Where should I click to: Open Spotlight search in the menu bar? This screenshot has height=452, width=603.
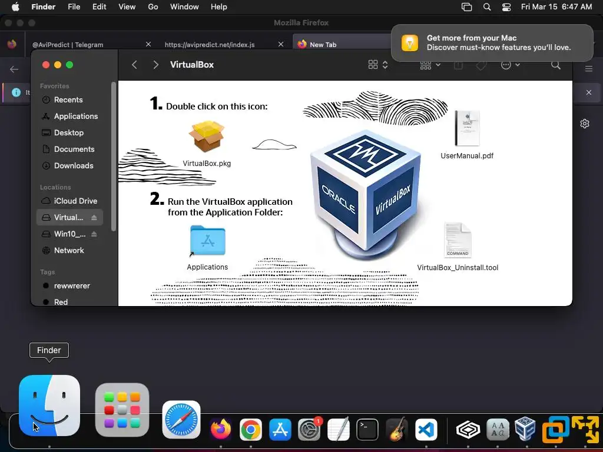click(x=486, y=6)
